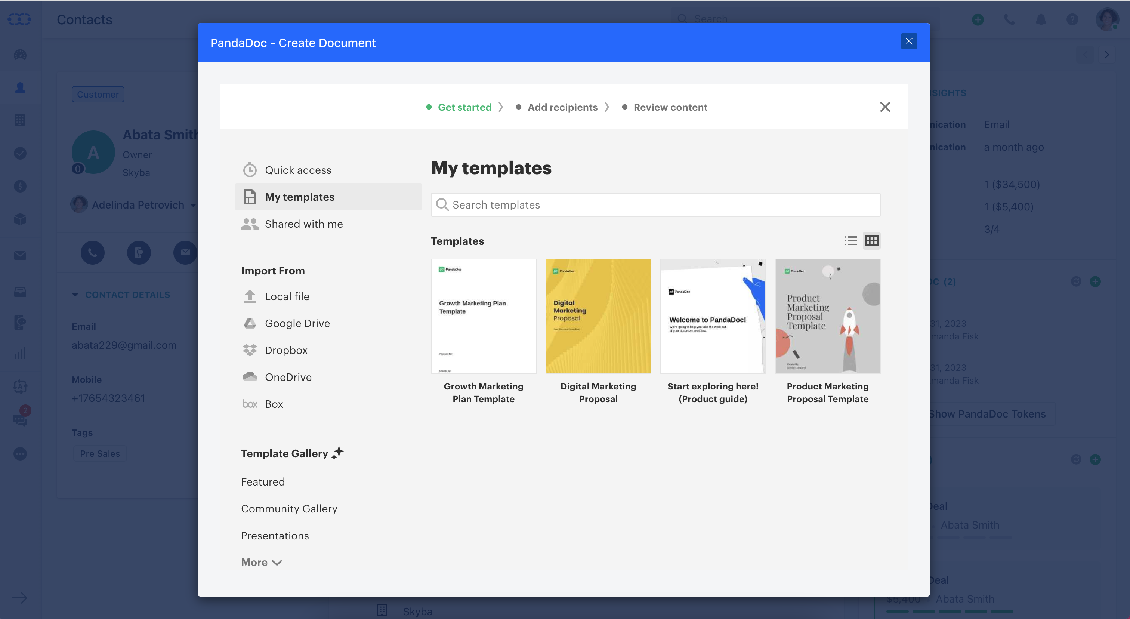Screen dimensions: 1130x619
Task: Click the Google Drive icon
Action: [250, 323]
